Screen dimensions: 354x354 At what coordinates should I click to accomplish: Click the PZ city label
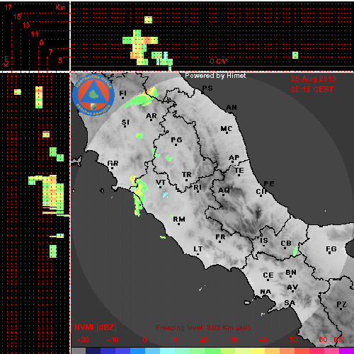(x=341, y=304)
